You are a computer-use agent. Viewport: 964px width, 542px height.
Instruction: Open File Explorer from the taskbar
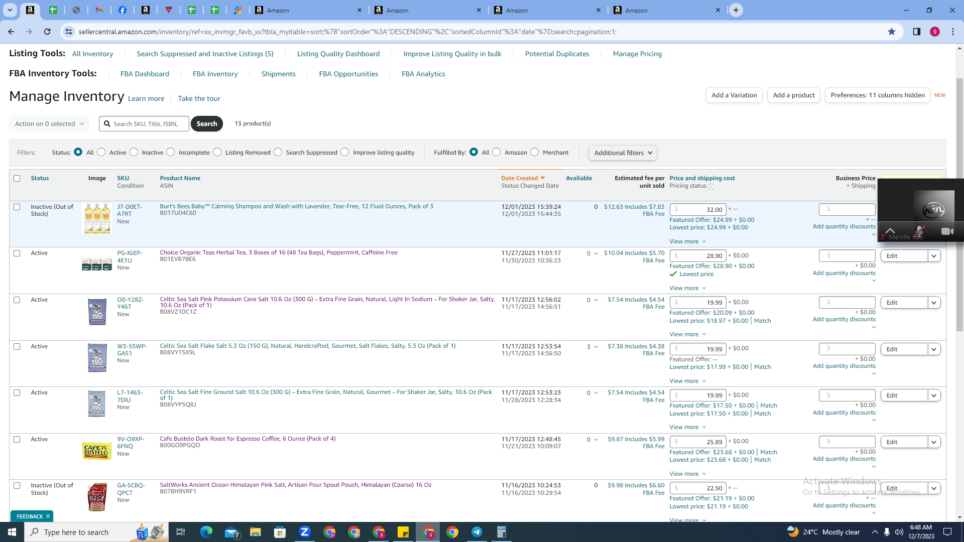[256, 532]
